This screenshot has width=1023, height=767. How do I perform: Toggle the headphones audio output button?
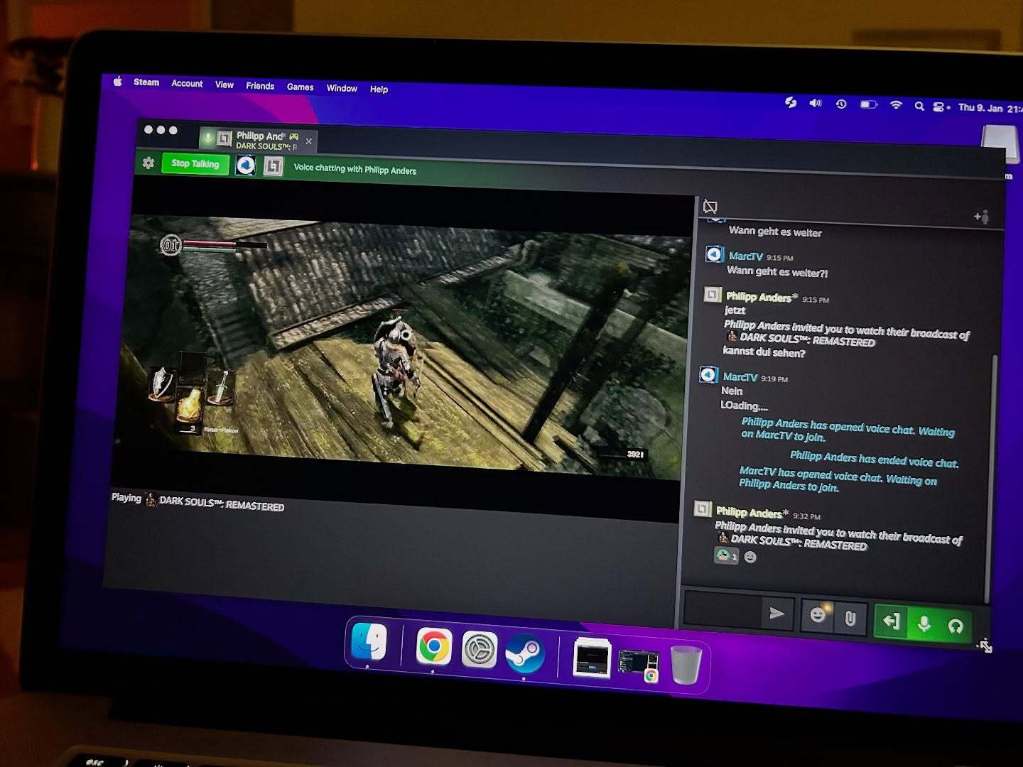[x=956, y=626]
